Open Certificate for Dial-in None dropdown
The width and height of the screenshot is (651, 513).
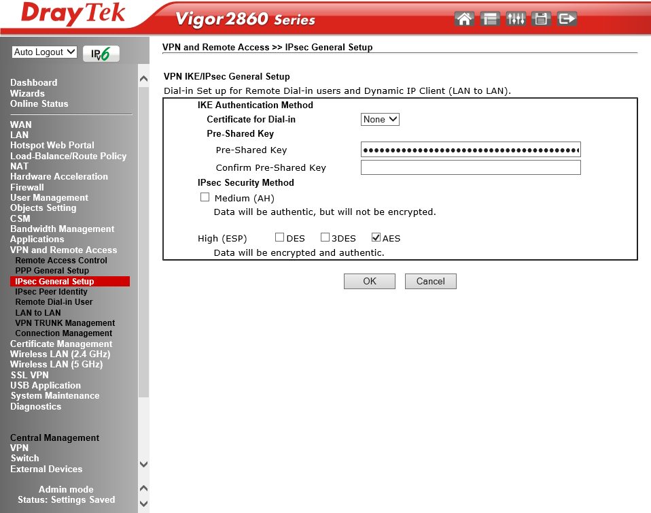coord(380,119)
